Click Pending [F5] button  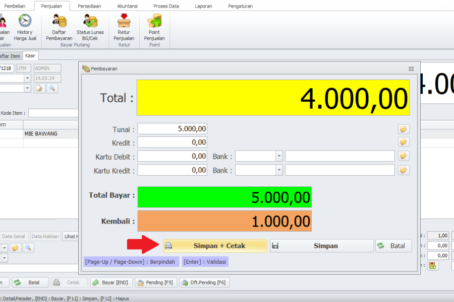tap(156, 282)
